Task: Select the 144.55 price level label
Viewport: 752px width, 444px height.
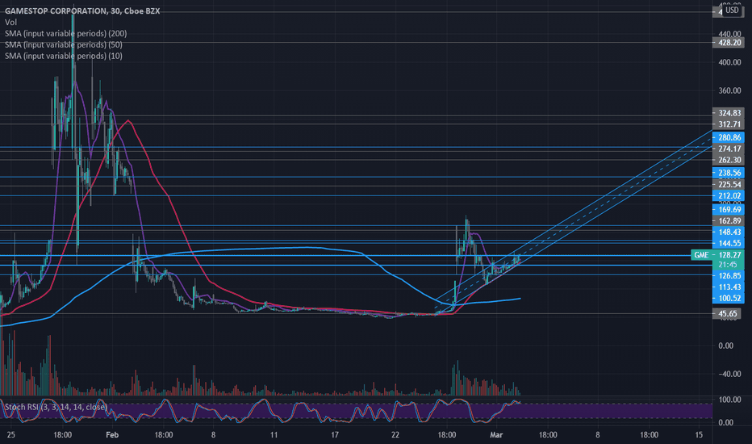Action: [729, 243]
